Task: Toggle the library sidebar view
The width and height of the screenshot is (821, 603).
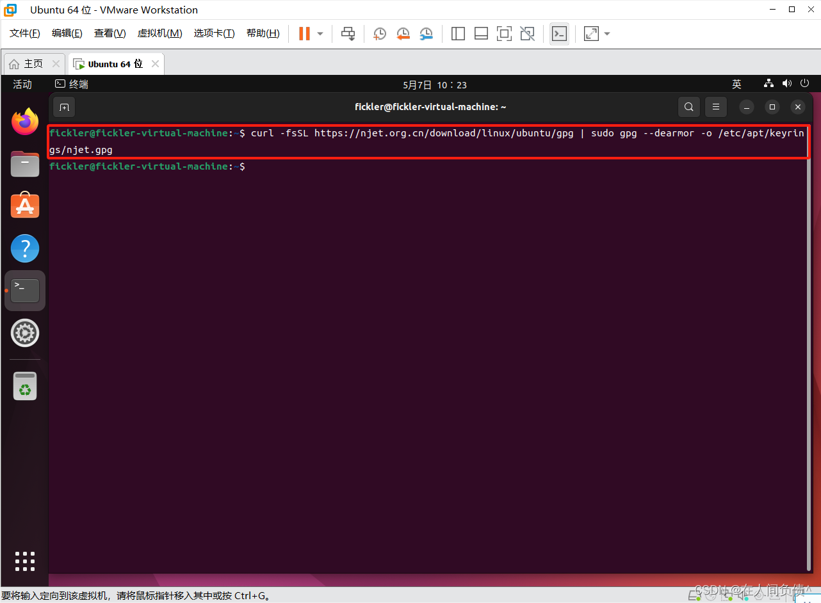Action: coord(458,34)
